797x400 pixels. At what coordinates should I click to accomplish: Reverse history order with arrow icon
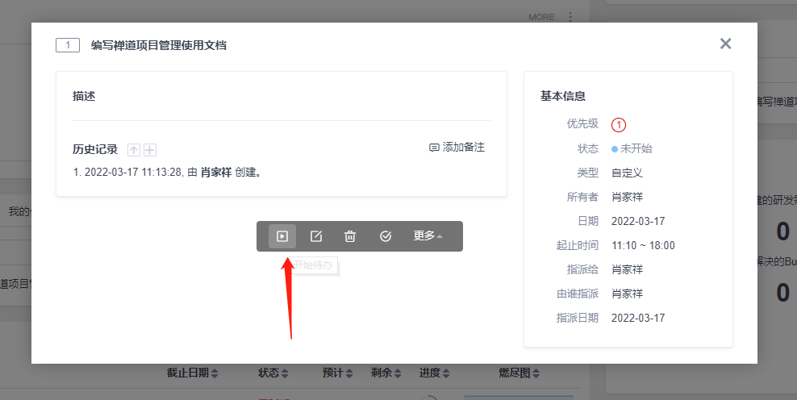(134, 150)
